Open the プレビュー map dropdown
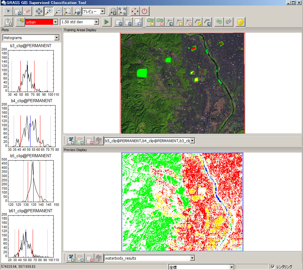The width and height of the screenshot is (303, 270). pyautogui.click(x=103, y=11)
